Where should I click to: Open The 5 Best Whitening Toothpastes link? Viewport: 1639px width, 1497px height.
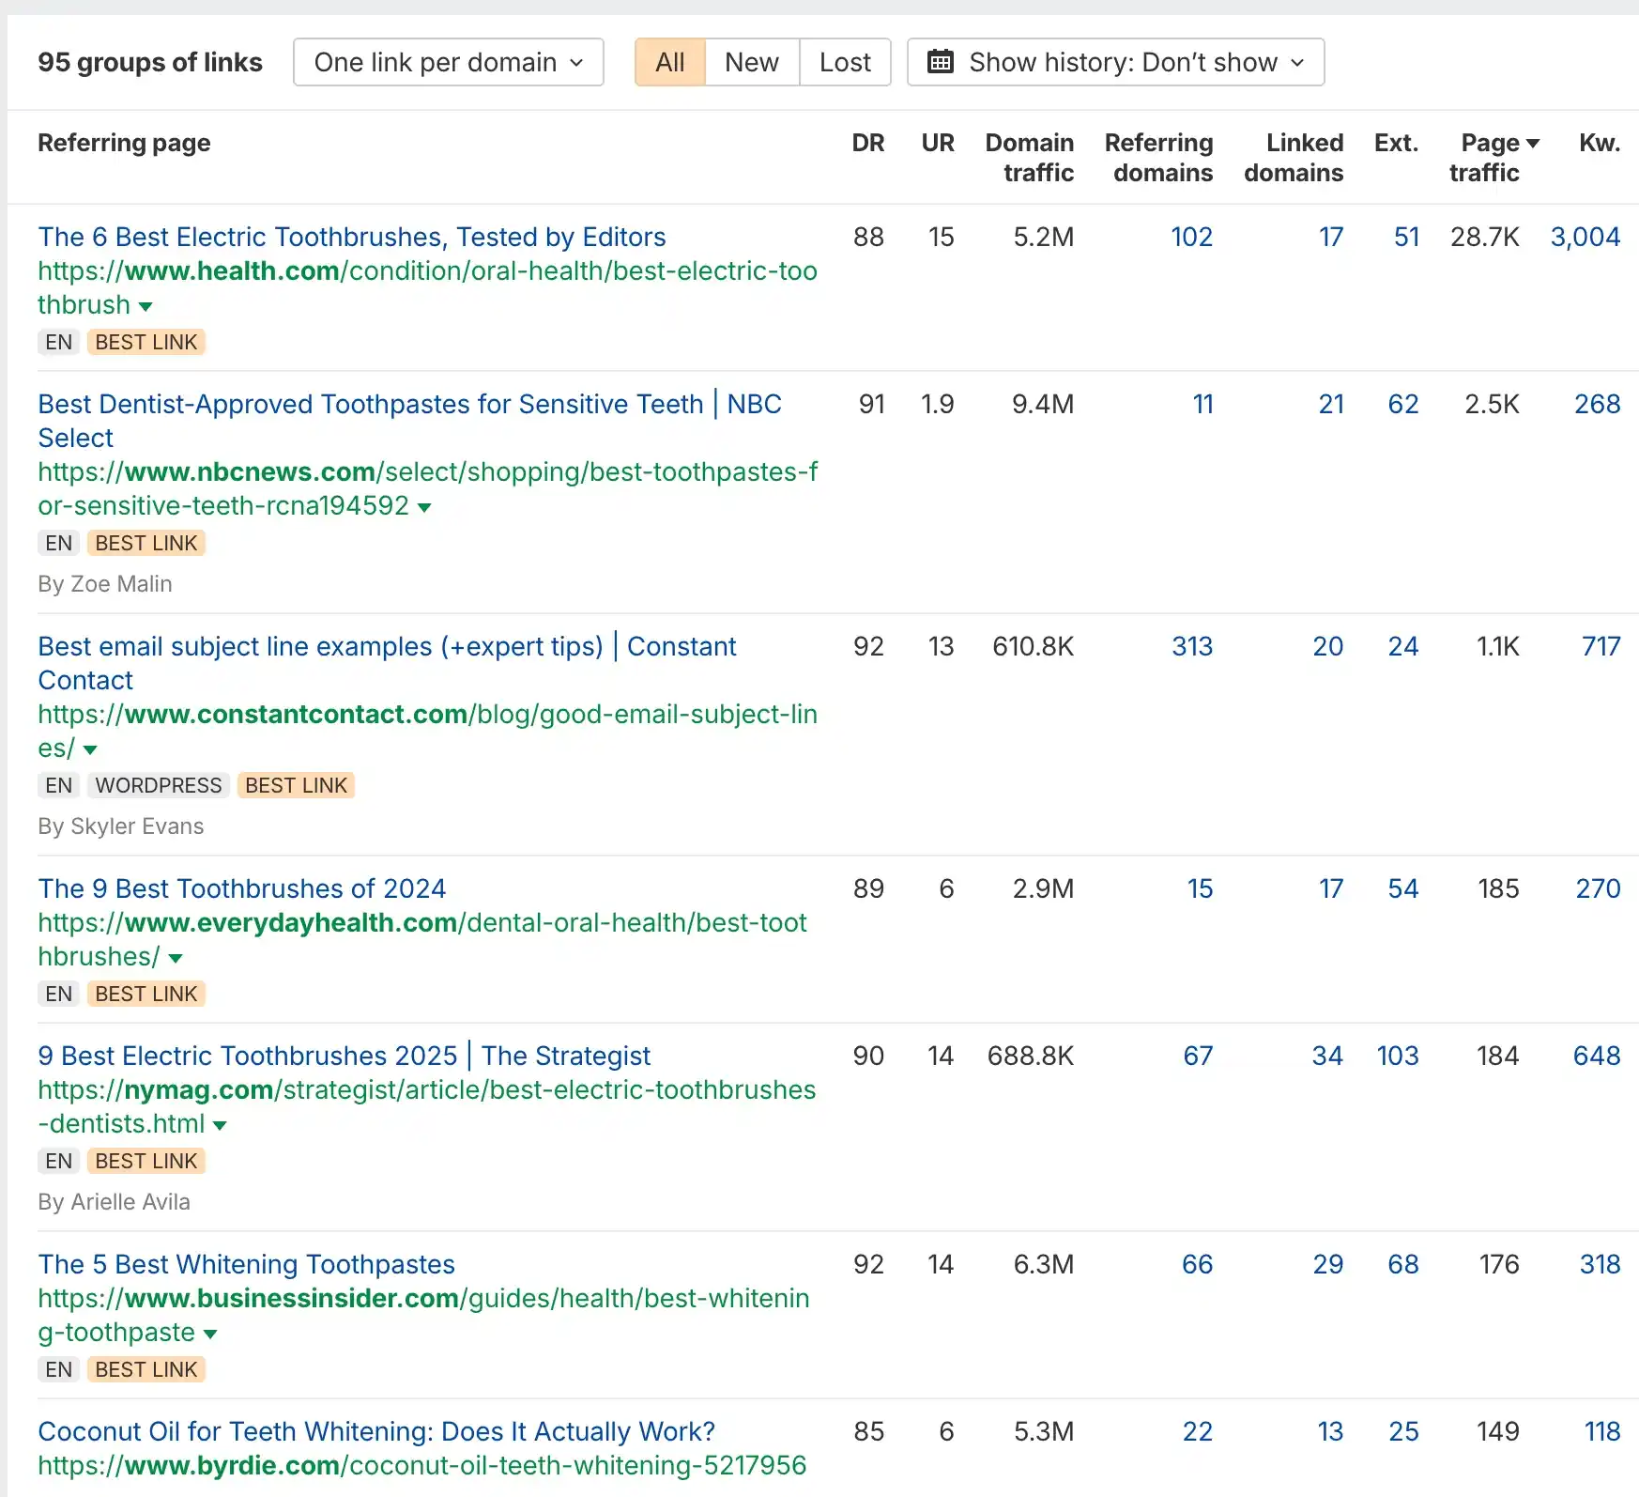coord(246,1264)
